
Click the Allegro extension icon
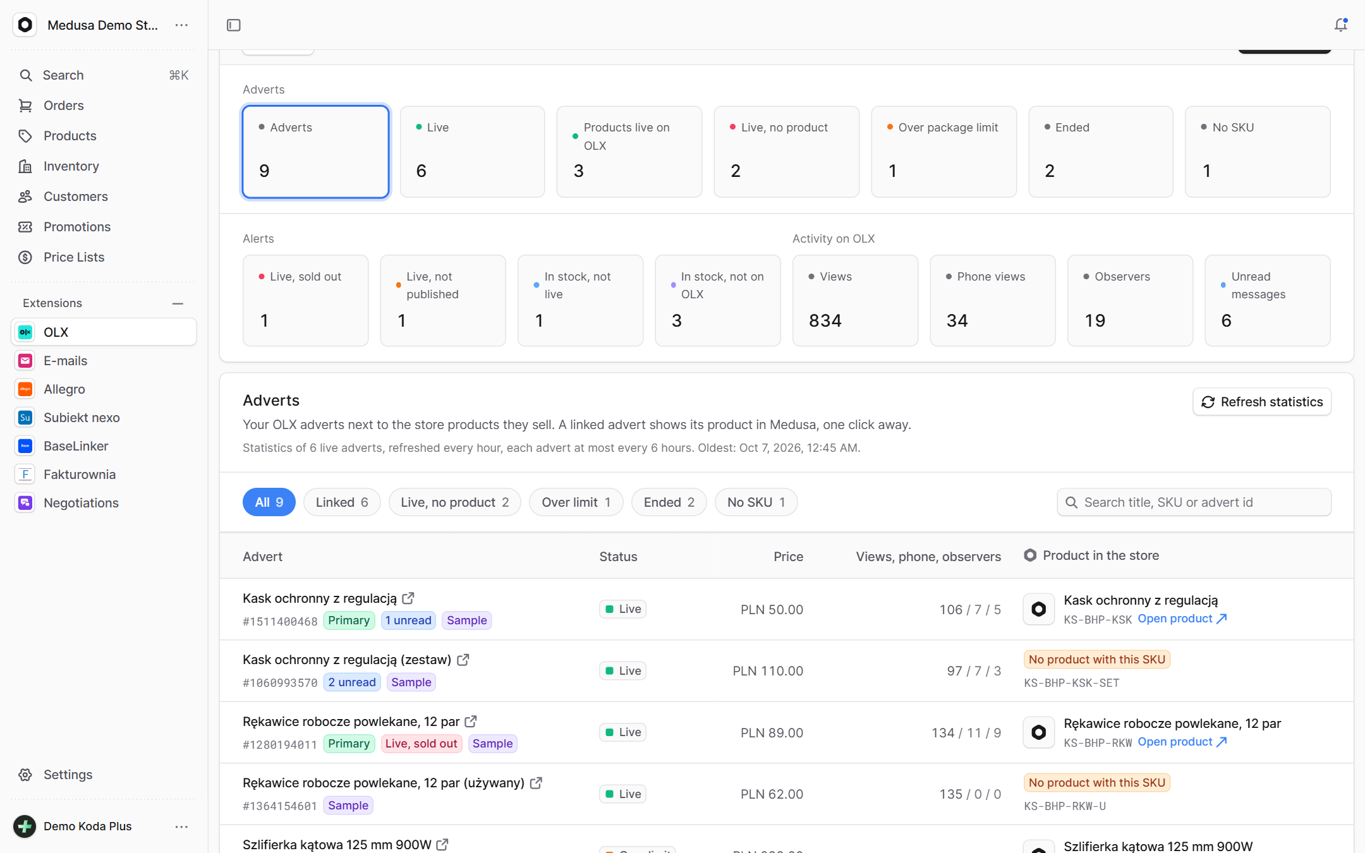(x=25, y=389)
